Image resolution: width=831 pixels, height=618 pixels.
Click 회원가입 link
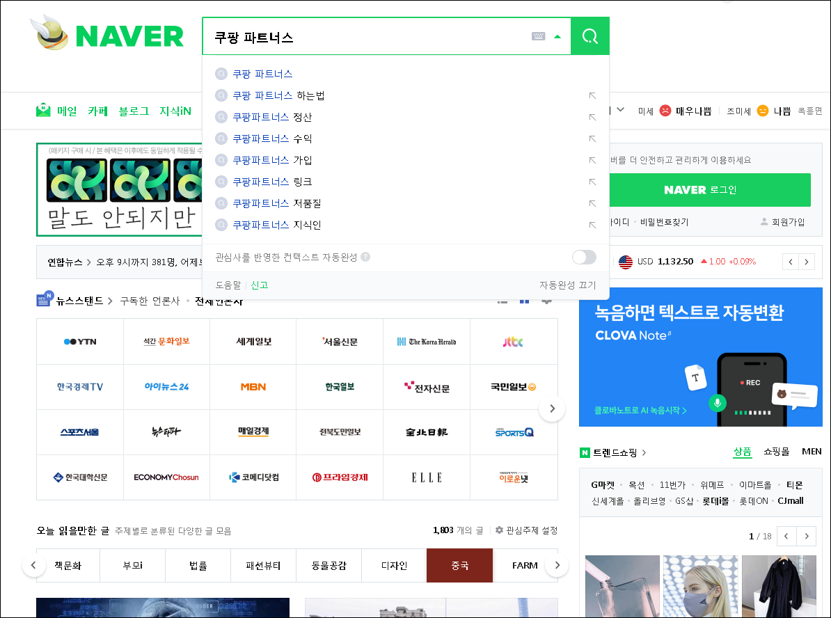pyautogui.click(x=783, y=222)
